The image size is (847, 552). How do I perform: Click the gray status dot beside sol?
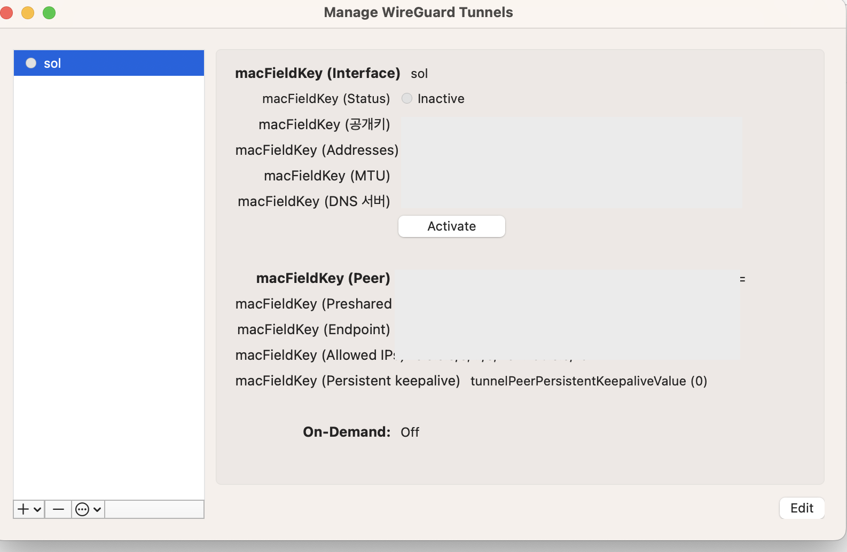pos(31,63)
